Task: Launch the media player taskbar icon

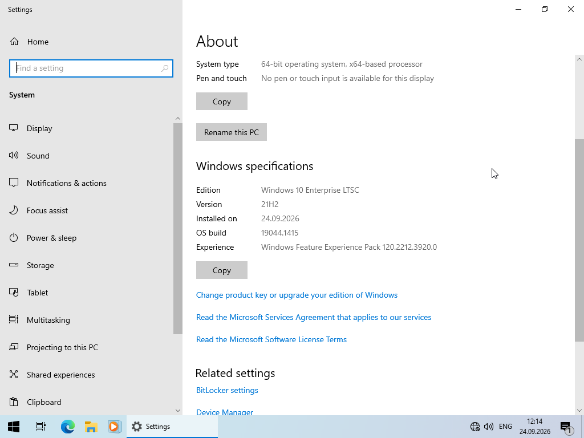Action: pyautogui.click(x=114, y=427)
